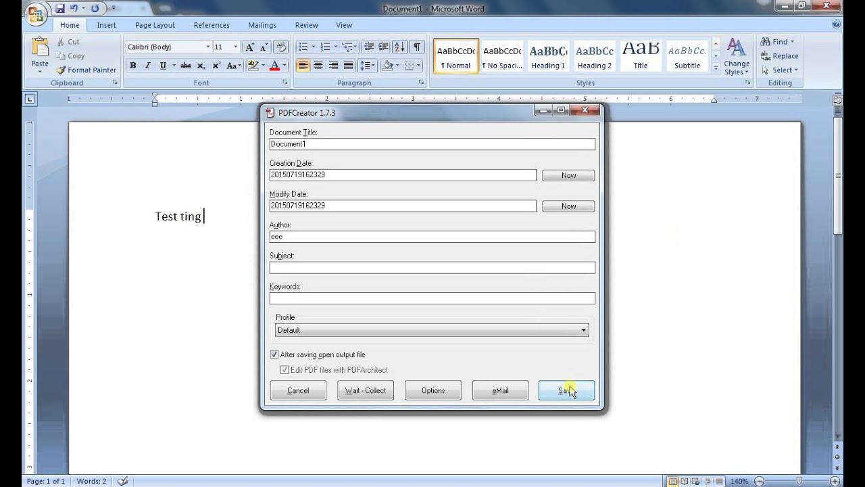Viewport: 865px width, 487px height.
Task: Open the Select dropdown in Editing
Action: [780, 70]
